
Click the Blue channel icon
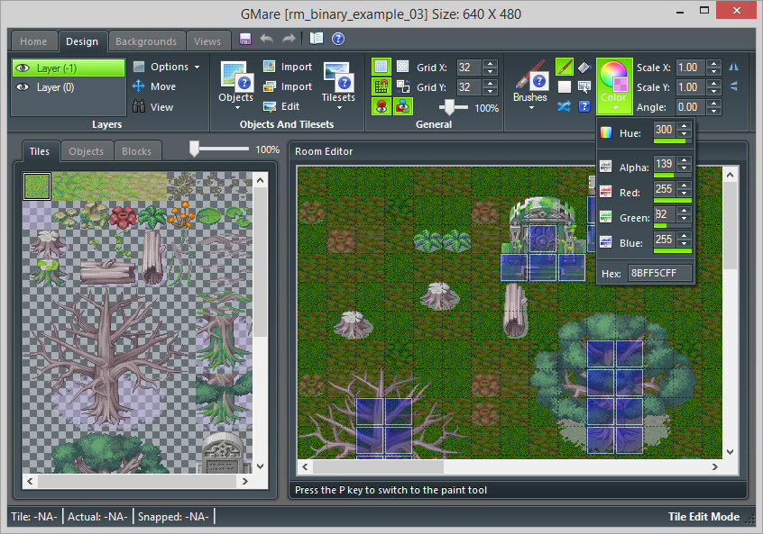[x=606, y=242]
